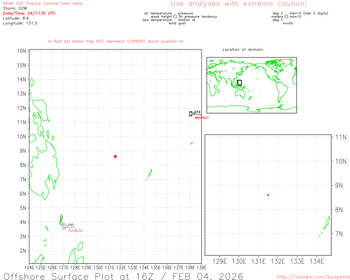The width and height of the screenshot is (350, 280).
Task: Click the station model legend circle
Action: [x=175, y=17]
